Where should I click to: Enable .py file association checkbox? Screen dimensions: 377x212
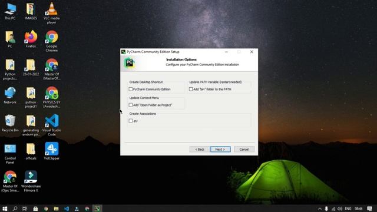click(131, 121)
